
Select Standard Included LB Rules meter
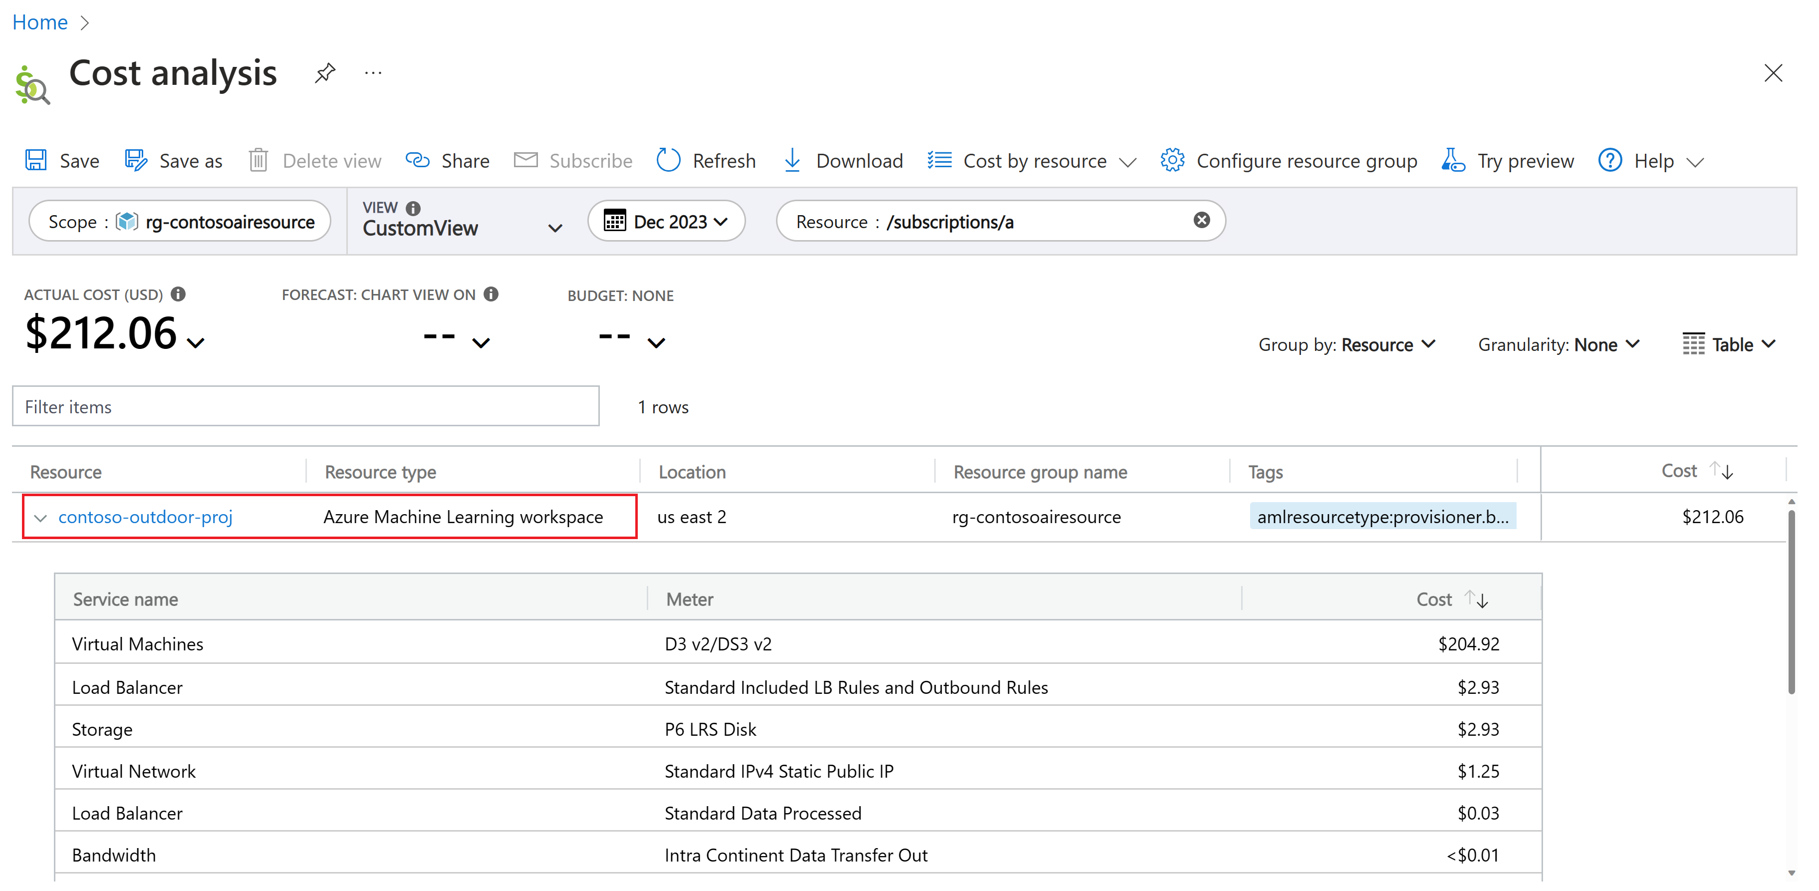tap(856, 687)
